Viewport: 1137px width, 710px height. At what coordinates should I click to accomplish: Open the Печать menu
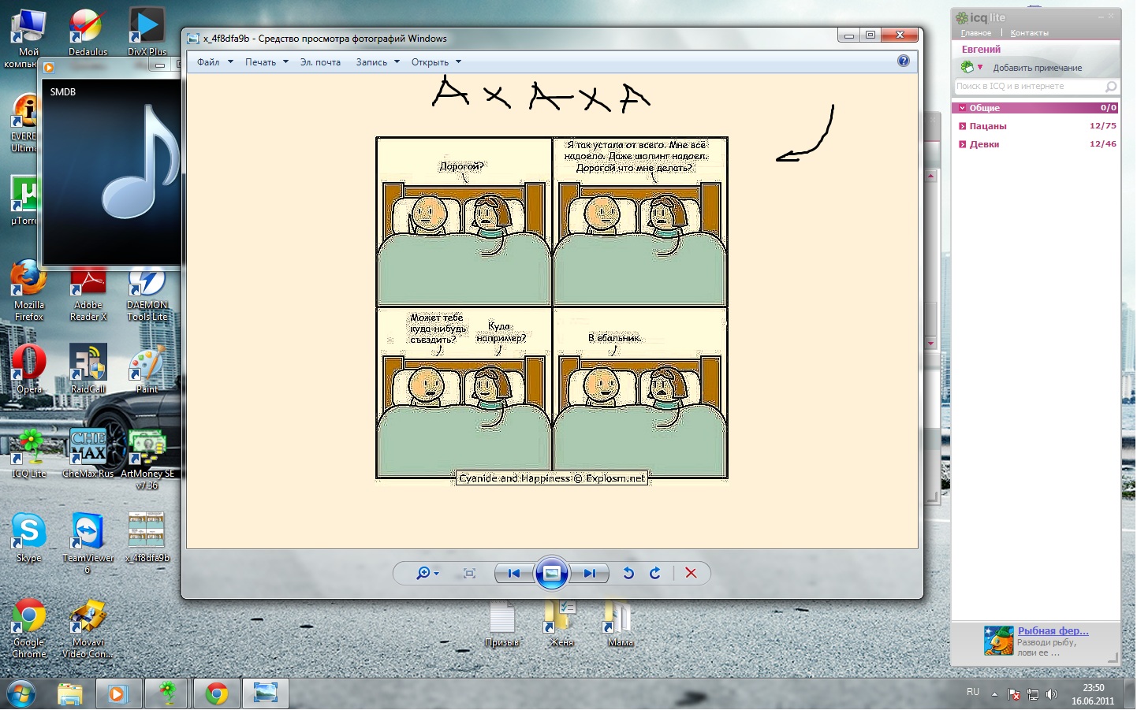[260, 62]
